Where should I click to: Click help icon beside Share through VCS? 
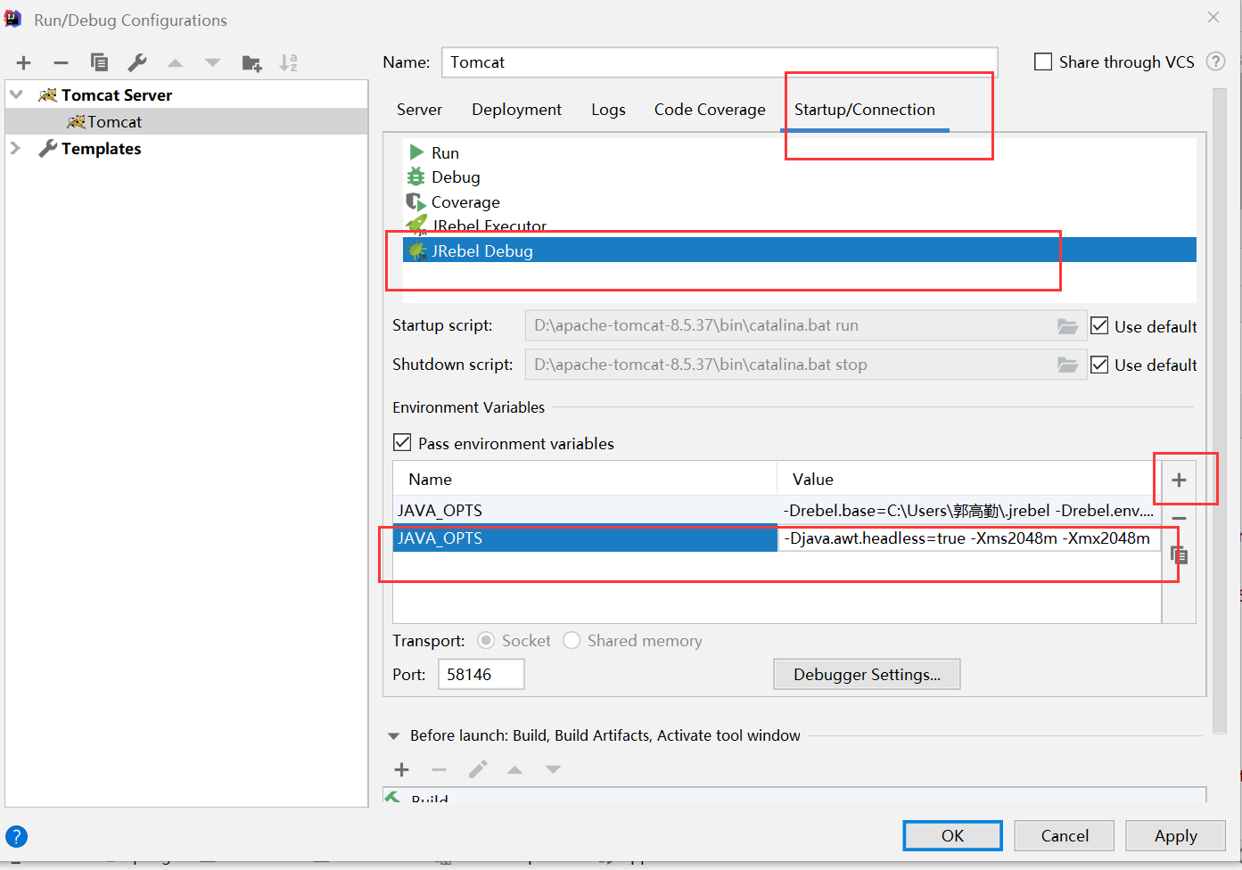pos(1215,62)
